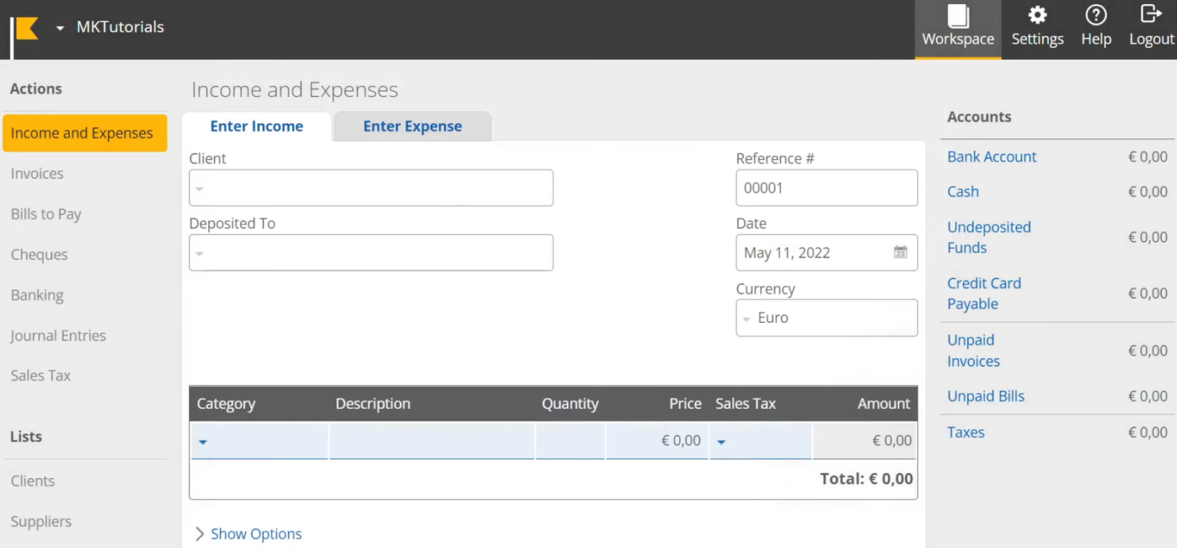The width and height of the screenshot is (1177, 548).
Task: Open the Workspace panel
Action: coord(958,26)
